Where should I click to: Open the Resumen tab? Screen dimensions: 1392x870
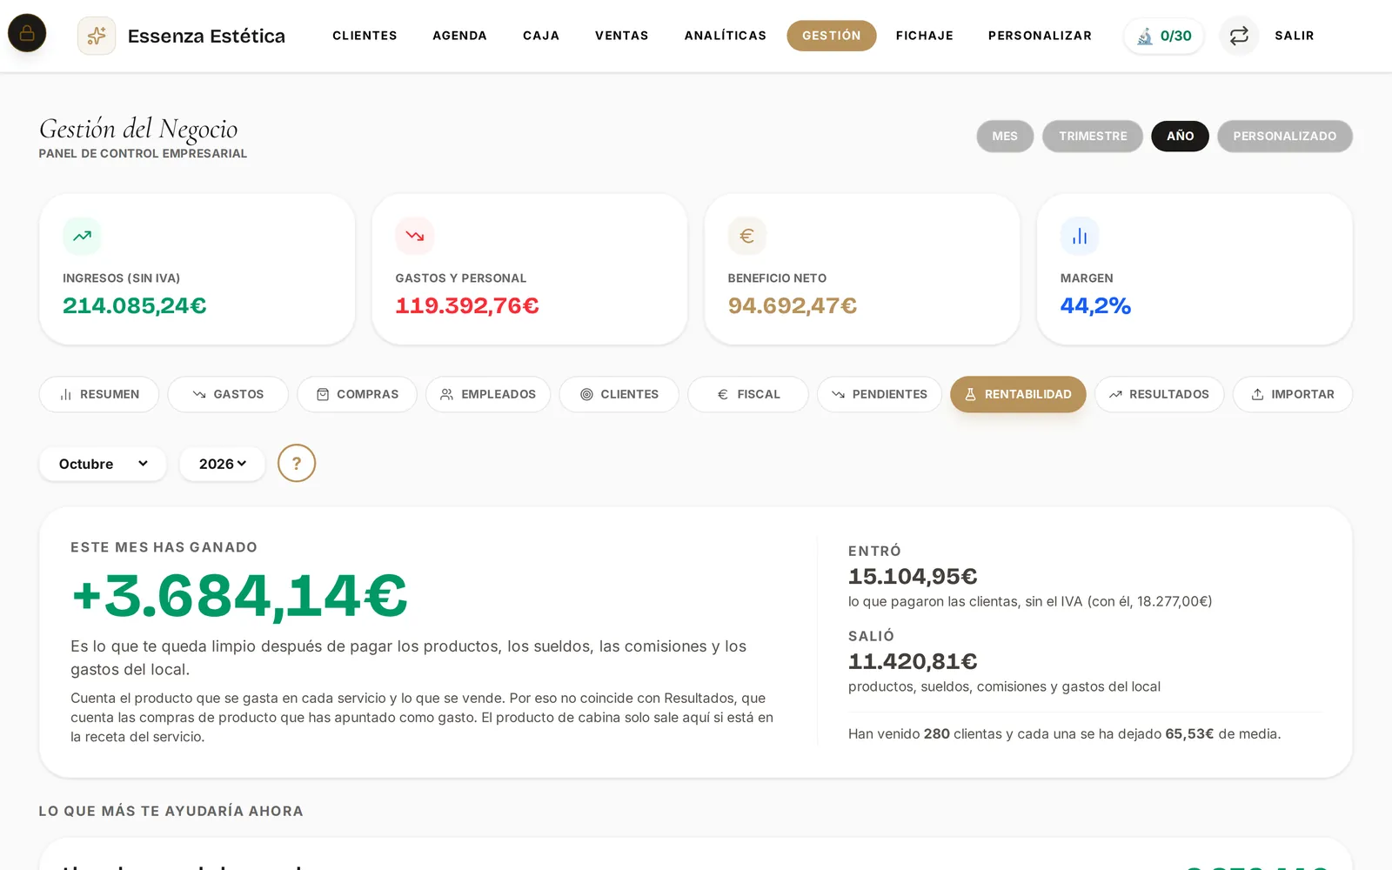(x=99, y=394)
